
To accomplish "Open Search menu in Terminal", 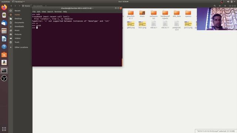I will [x=50, y=11].
